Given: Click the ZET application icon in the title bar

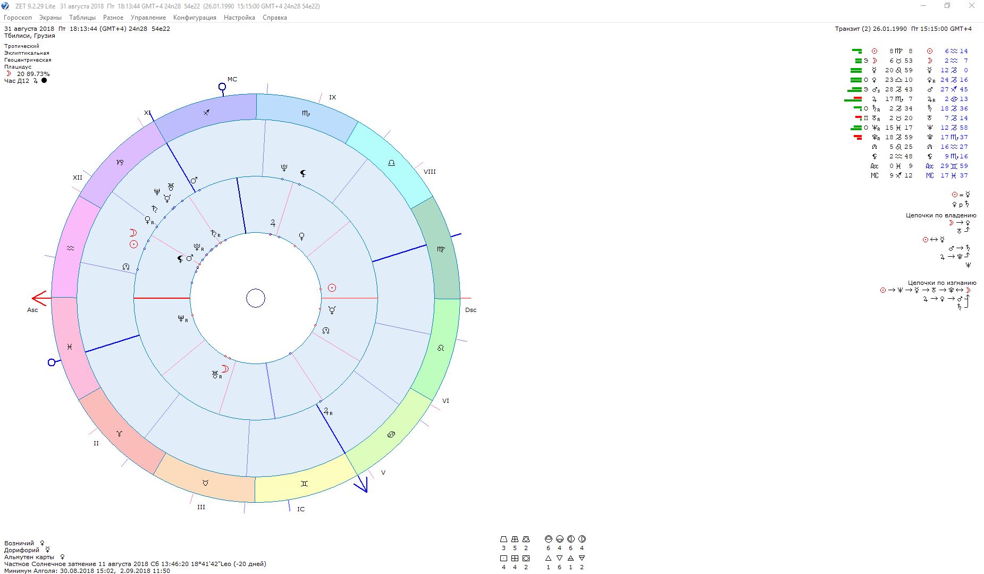Looking at the screenshot, I should click(5, 6).
